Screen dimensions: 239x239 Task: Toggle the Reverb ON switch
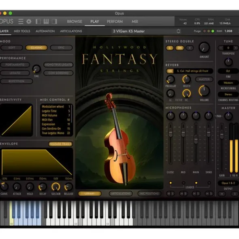tap(170, 71)
